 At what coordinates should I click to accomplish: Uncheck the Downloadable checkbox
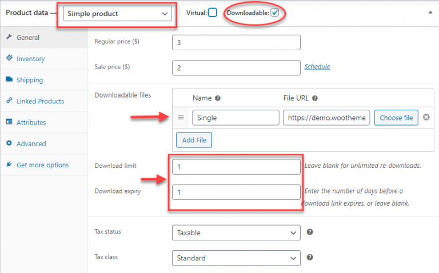pos(274,13)
